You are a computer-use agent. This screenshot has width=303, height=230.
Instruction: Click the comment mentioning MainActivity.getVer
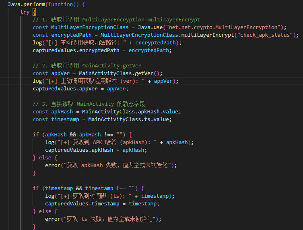(x=87, y=66)
